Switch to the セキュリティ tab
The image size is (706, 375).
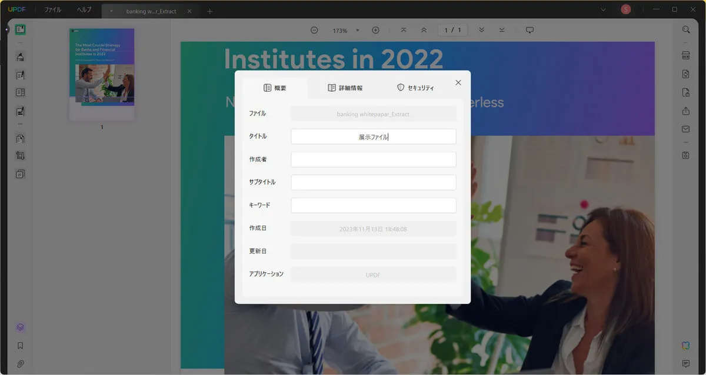pyautogui.click(x=415, y=88)
